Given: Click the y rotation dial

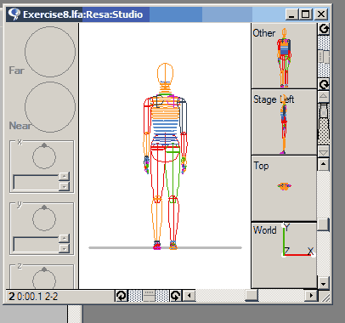Looking at the screenshot, I should [x=44, y=218].
